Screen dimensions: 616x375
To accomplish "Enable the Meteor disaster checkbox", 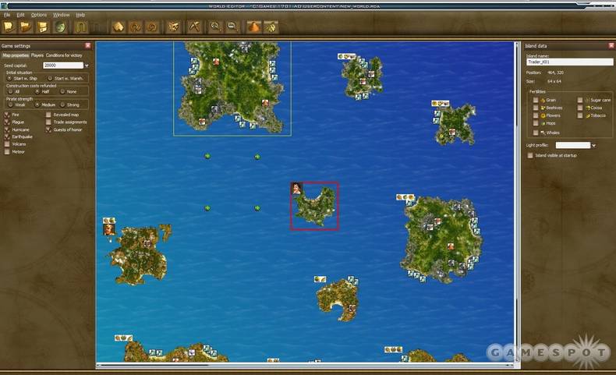I will tap(7, 151).
